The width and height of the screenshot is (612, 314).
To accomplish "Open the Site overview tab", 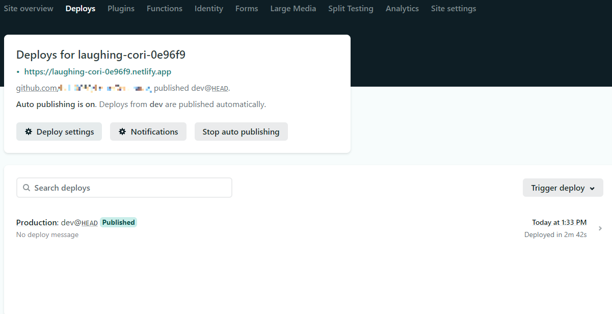I will pos(29,9).
